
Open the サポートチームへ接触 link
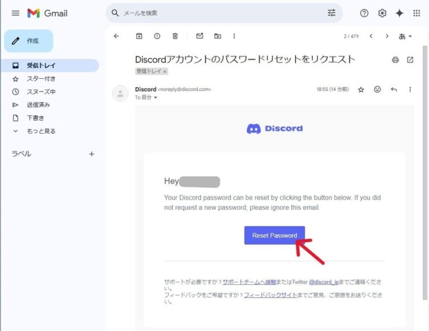click(x=249, y=282)
